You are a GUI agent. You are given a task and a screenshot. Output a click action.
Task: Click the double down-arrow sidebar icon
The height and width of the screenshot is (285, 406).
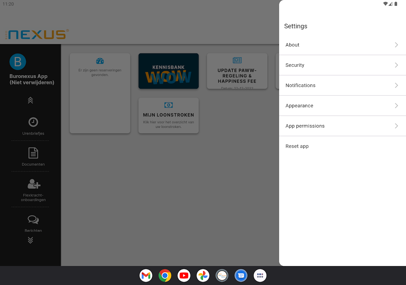click(x=30, y=240)
